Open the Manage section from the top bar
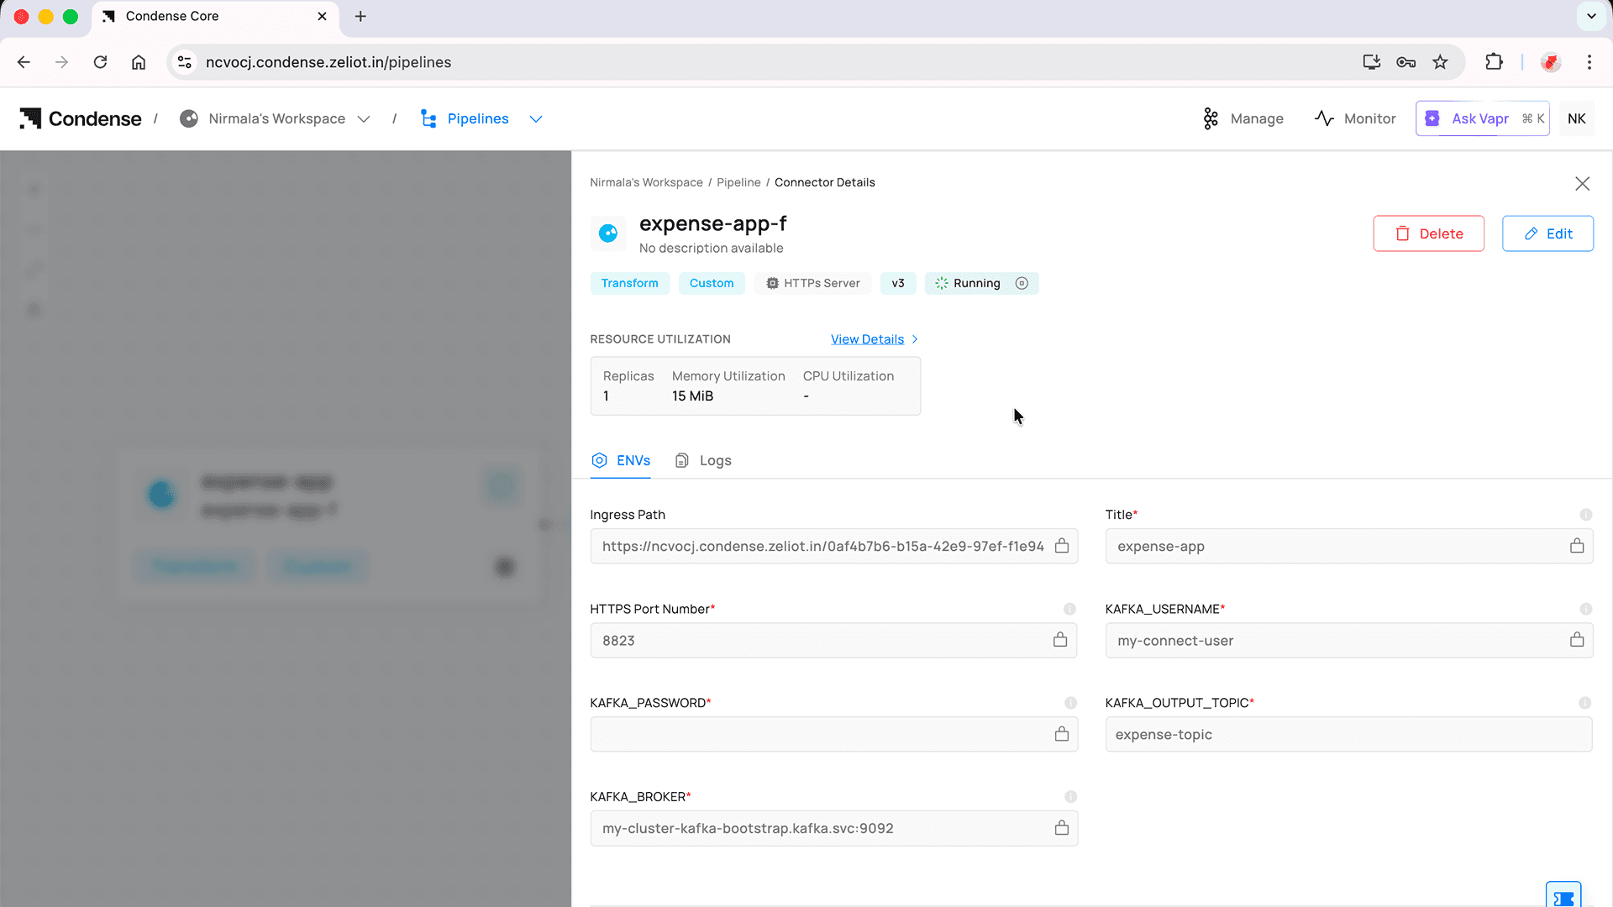 1243,118
